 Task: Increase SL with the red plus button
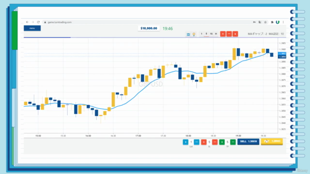(x=203, y=142)
